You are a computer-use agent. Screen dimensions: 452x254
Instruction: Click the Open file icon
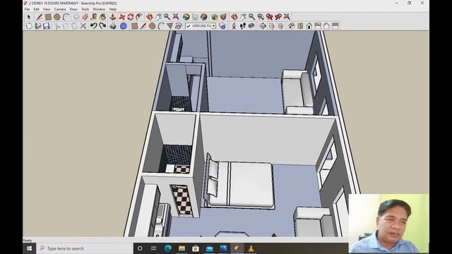tap(37, 26)
